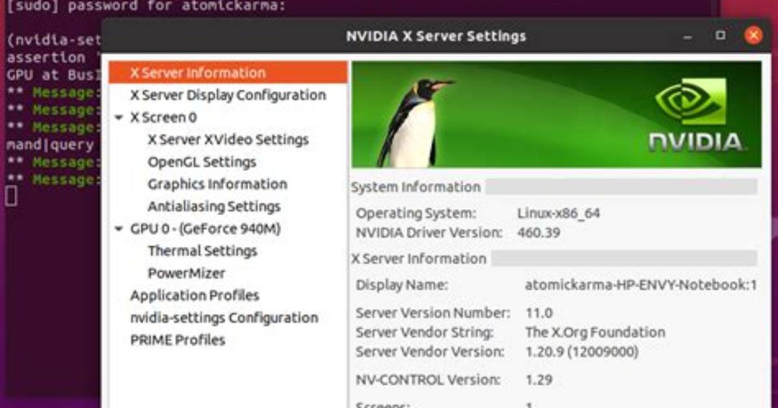778x408 pixels.
Task: Click display name atomickarma-HP-ENVY-Notebook:1
Action: click(x=641, y=285)
